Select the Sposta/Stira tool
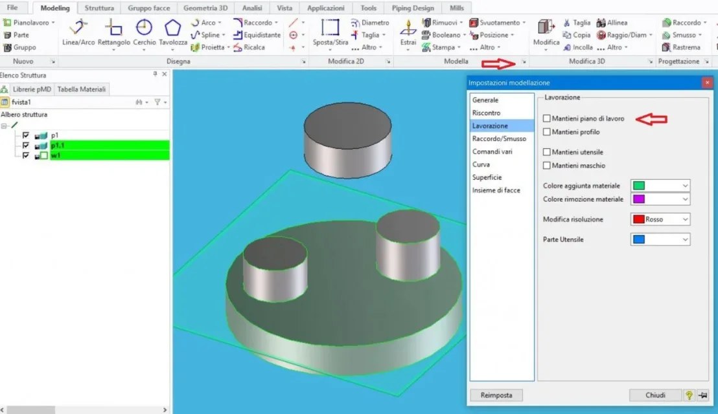The image size is (718, 414). [330, 32]
